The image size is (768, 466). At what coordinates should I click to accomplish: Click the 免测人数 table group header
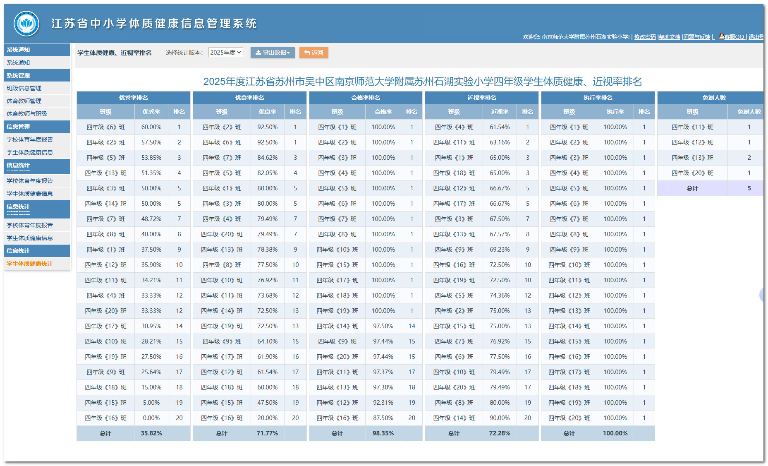[x=714, y=98]
